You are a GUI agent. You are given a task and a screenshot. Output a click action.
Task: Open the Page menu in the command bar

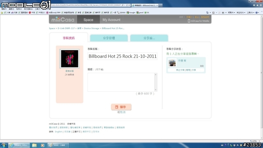click(x=231, y=13)
